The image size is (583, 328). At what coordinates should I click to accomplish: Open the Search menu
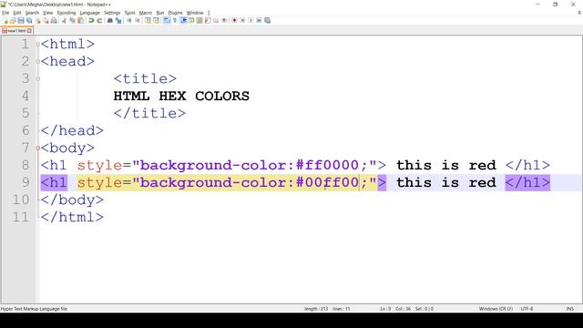click(x=32, y=13)
